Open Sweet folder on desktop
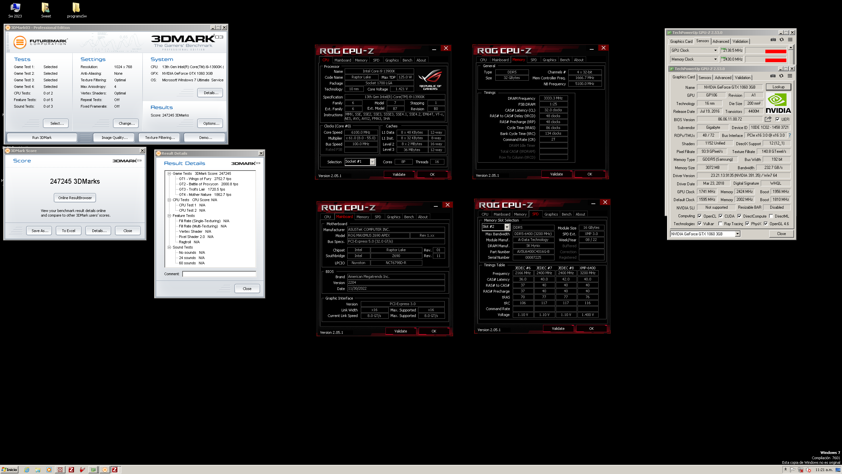 point(46,10)
